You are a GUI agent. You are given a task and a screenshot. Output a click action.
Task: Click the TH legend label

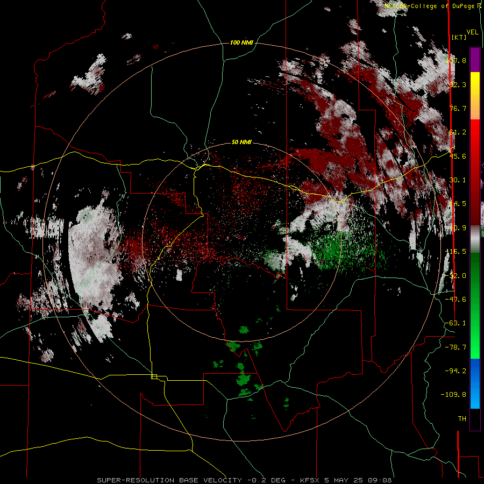coord(462,419)
